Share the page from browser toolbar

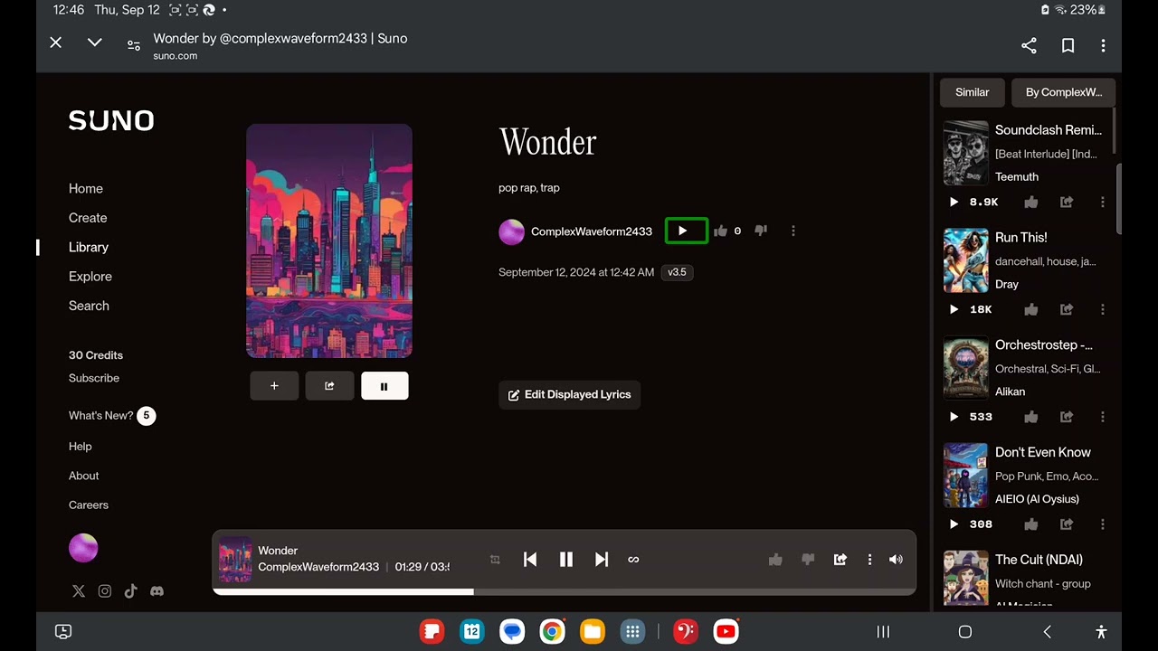coord(1029,45)
